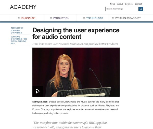Viewport: 153px width, 129px height.
Task: Click the article title 'Designing the user experience'
Action: click(76, 33)
